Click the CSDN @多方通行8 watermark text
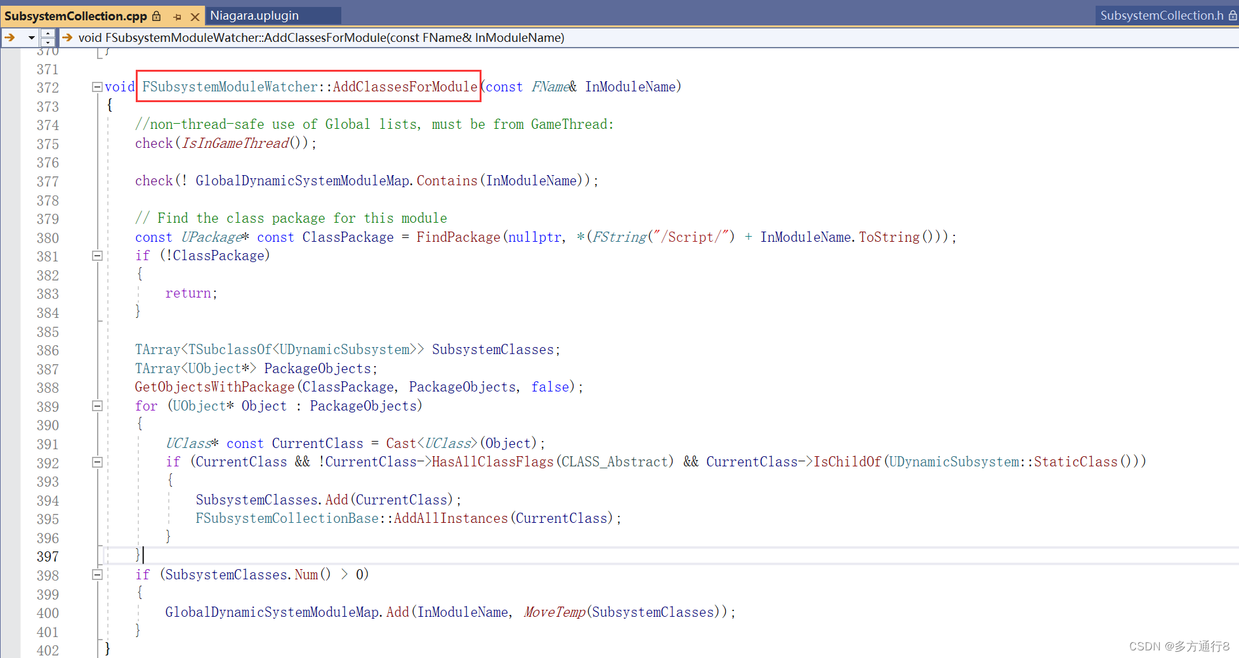 pos(1181,646)
